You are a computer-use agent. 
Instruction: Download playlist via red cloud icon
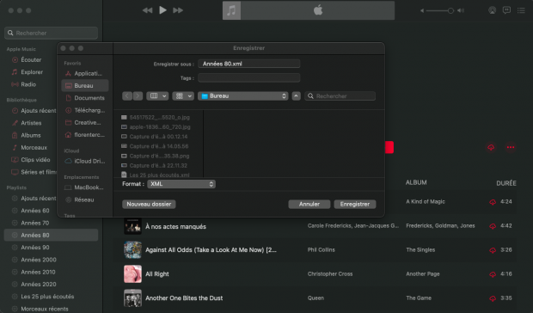click(x=491, y=147)
